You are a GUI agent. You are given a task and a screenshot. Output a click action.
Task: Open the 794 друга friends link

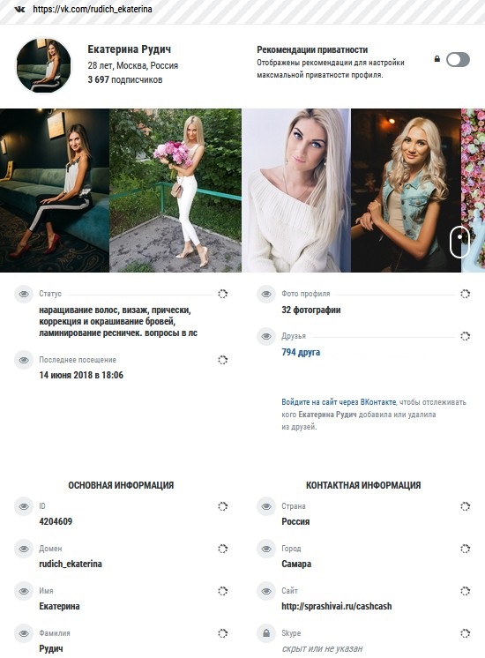[x=301, y=352]
